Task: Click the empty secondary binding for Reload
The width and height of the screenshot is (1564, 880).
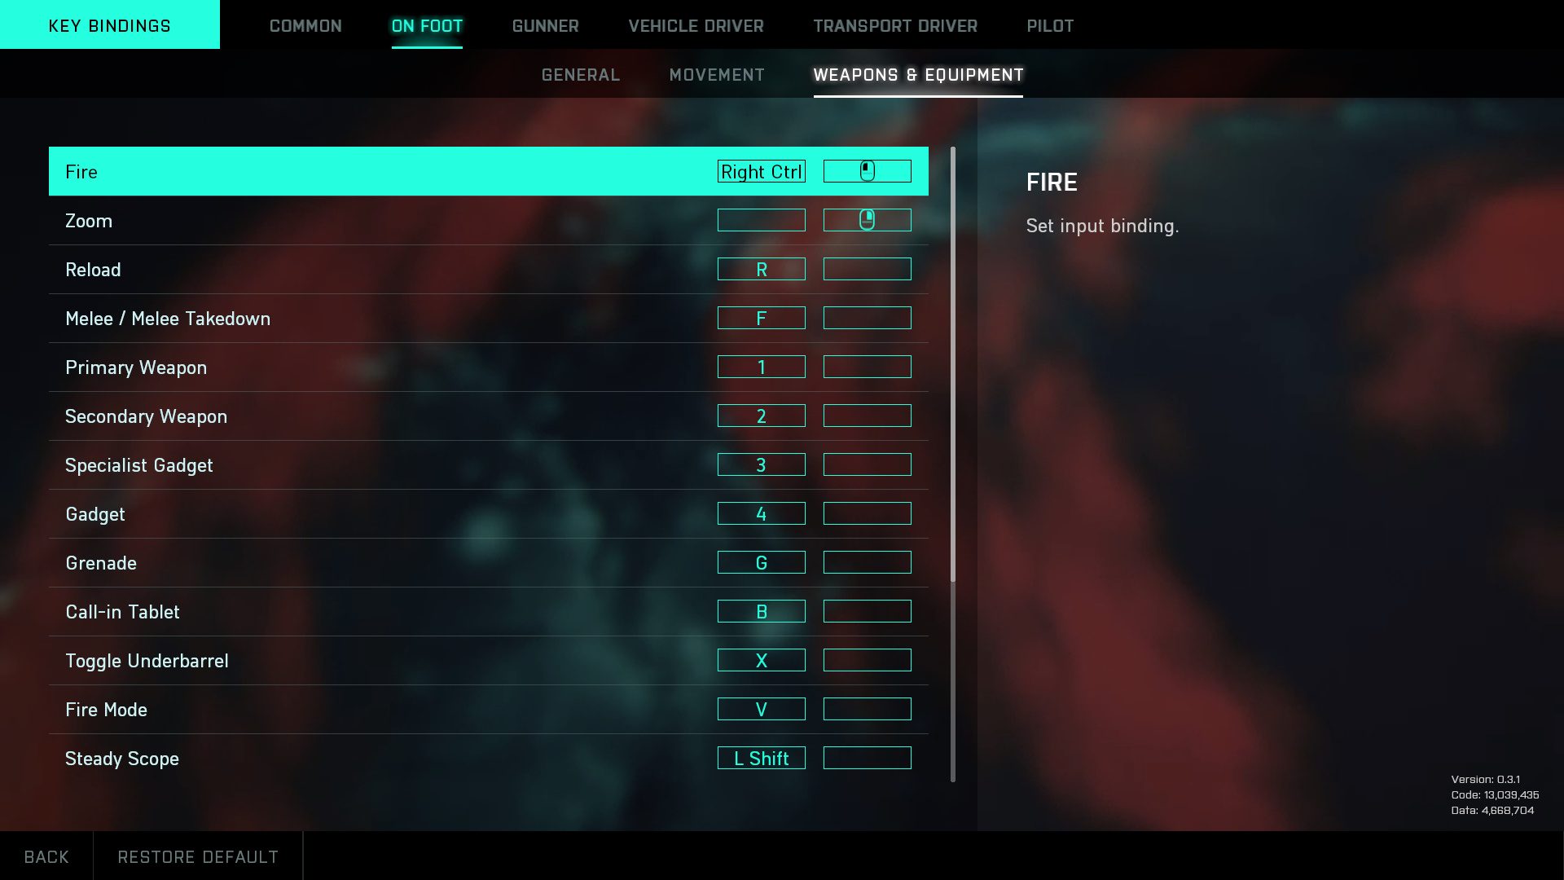Action: click(x=868, y=269)
